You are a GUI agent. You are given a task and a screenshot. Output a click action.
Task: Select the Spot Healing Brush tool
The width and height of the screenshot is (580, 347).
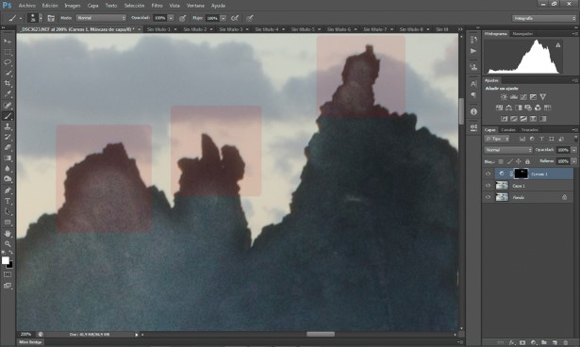click(8, 106)
